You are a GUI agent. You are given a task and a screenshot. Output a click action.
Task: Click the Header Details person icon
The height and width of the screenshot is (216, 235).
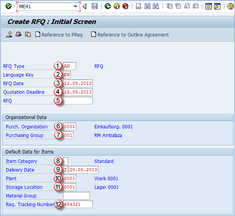pyautogui.click(x=9, y=35)
